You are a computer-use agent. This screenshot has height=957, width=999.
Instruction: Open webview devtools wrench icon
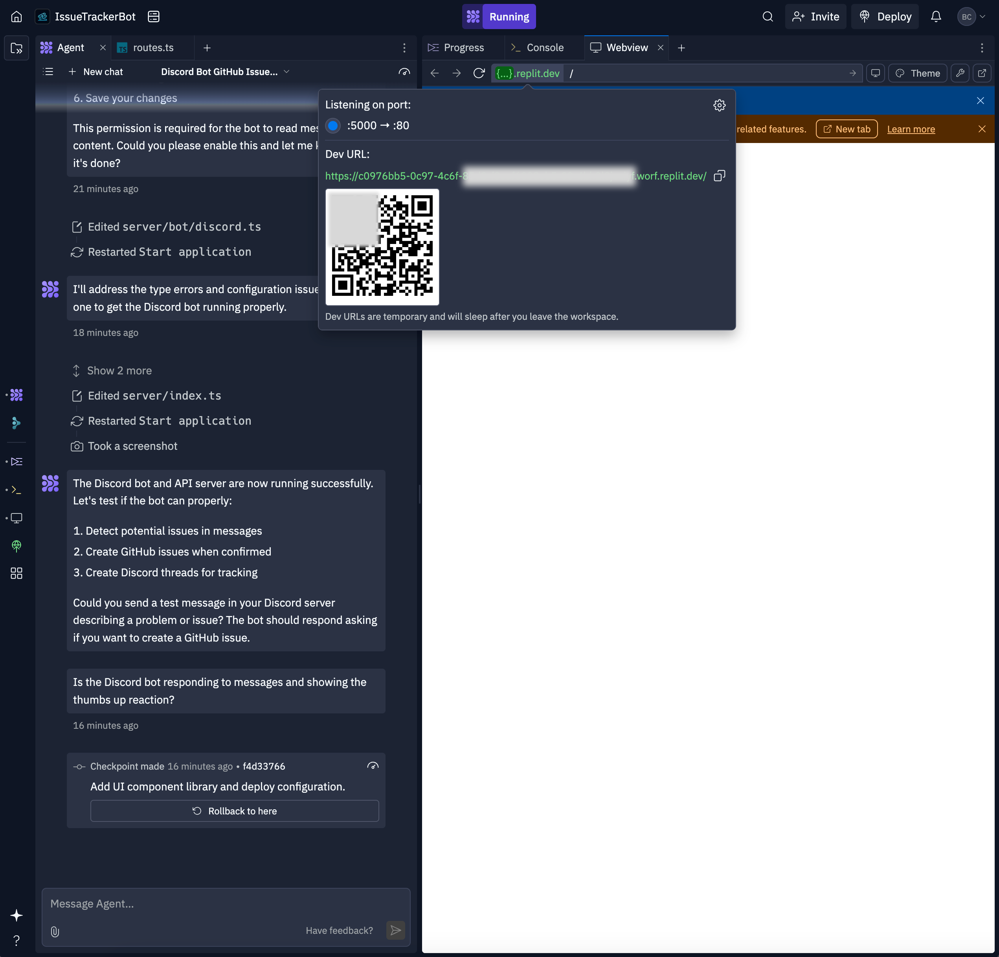[960, 73]
